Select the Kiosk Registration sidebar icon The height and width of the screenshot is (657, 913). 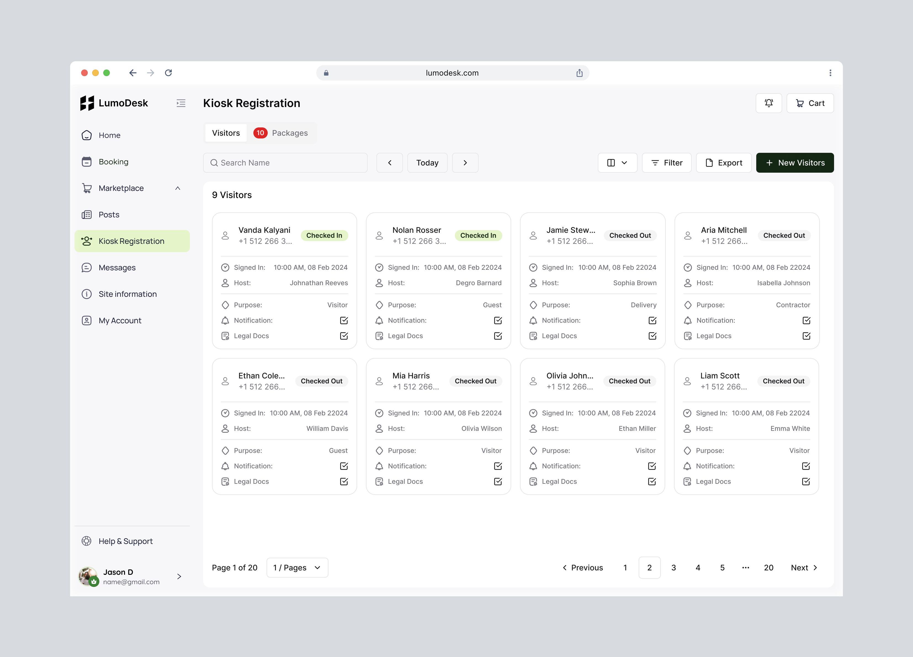click(87, 241)
